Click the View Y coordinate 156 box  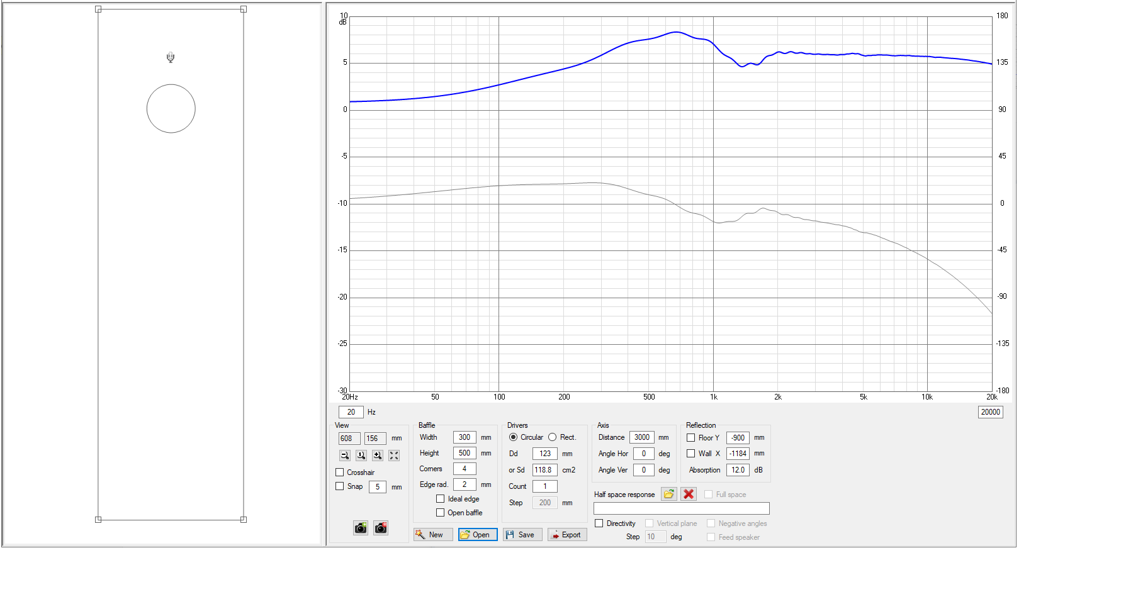(x=375, y=439)
